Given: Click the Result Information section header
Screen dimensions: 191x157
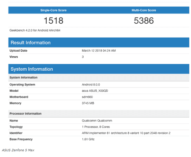Looking at the screenshot, I should coord(99,42).
